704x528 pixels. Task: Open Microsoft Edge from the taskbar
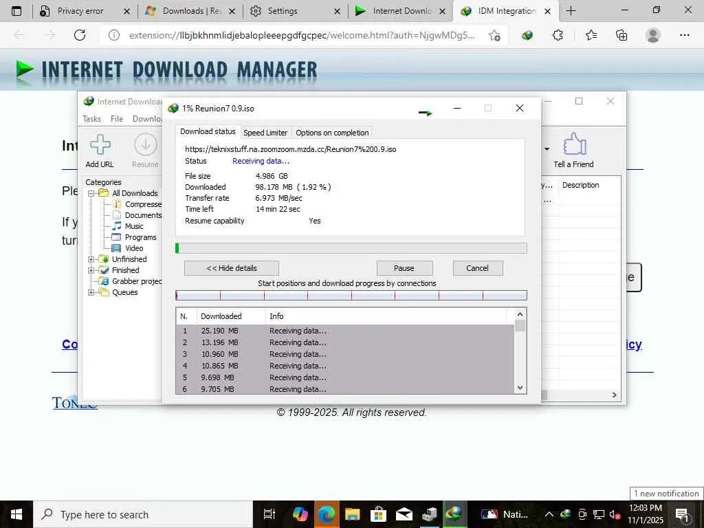tap(327, 514)
